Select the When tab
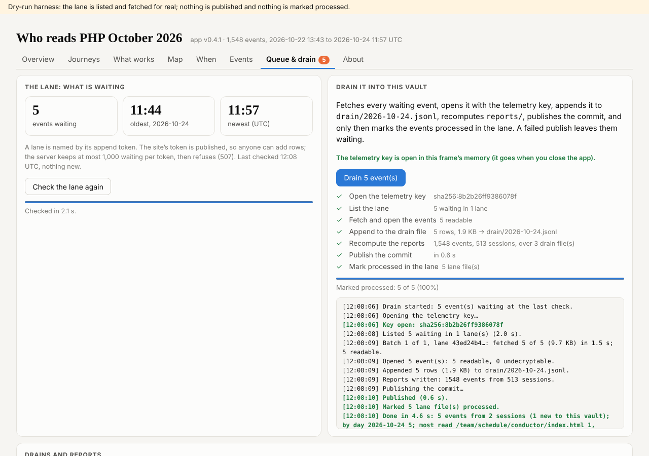Viewport: 649px width, 456px height. pos(206,59)
